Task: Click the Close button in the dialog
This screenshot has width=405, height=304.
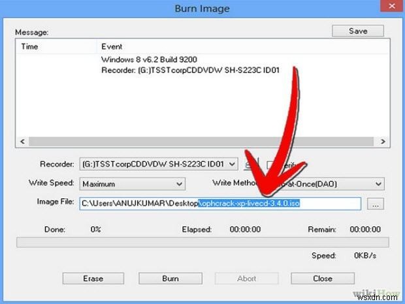Action: tap(323, 279)
